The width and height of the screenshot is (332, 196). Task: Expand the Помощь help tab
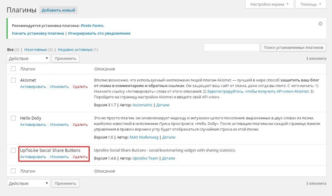311,4
